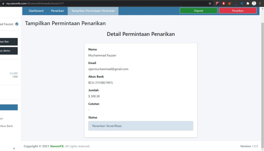Click the 1:500 leverage value

pos(15,77)
